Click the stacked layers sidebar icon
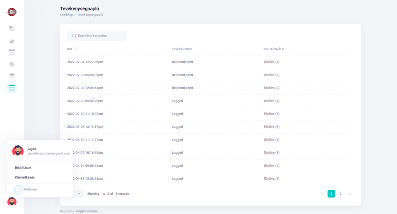Screen dimensions: 397x214 [x=12, y=76]
